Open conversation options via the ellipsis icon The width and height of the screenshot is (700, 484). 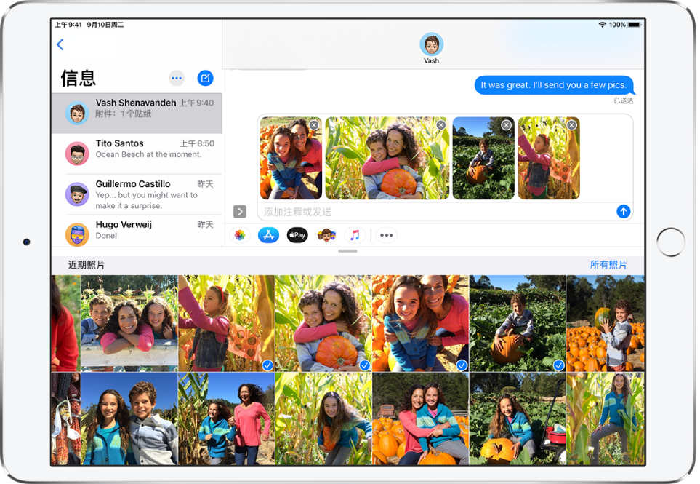pyautogui.click(x=176, y=78)
